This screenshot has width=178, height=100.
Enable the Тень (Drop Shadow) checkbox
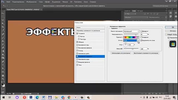coord(77,65)
